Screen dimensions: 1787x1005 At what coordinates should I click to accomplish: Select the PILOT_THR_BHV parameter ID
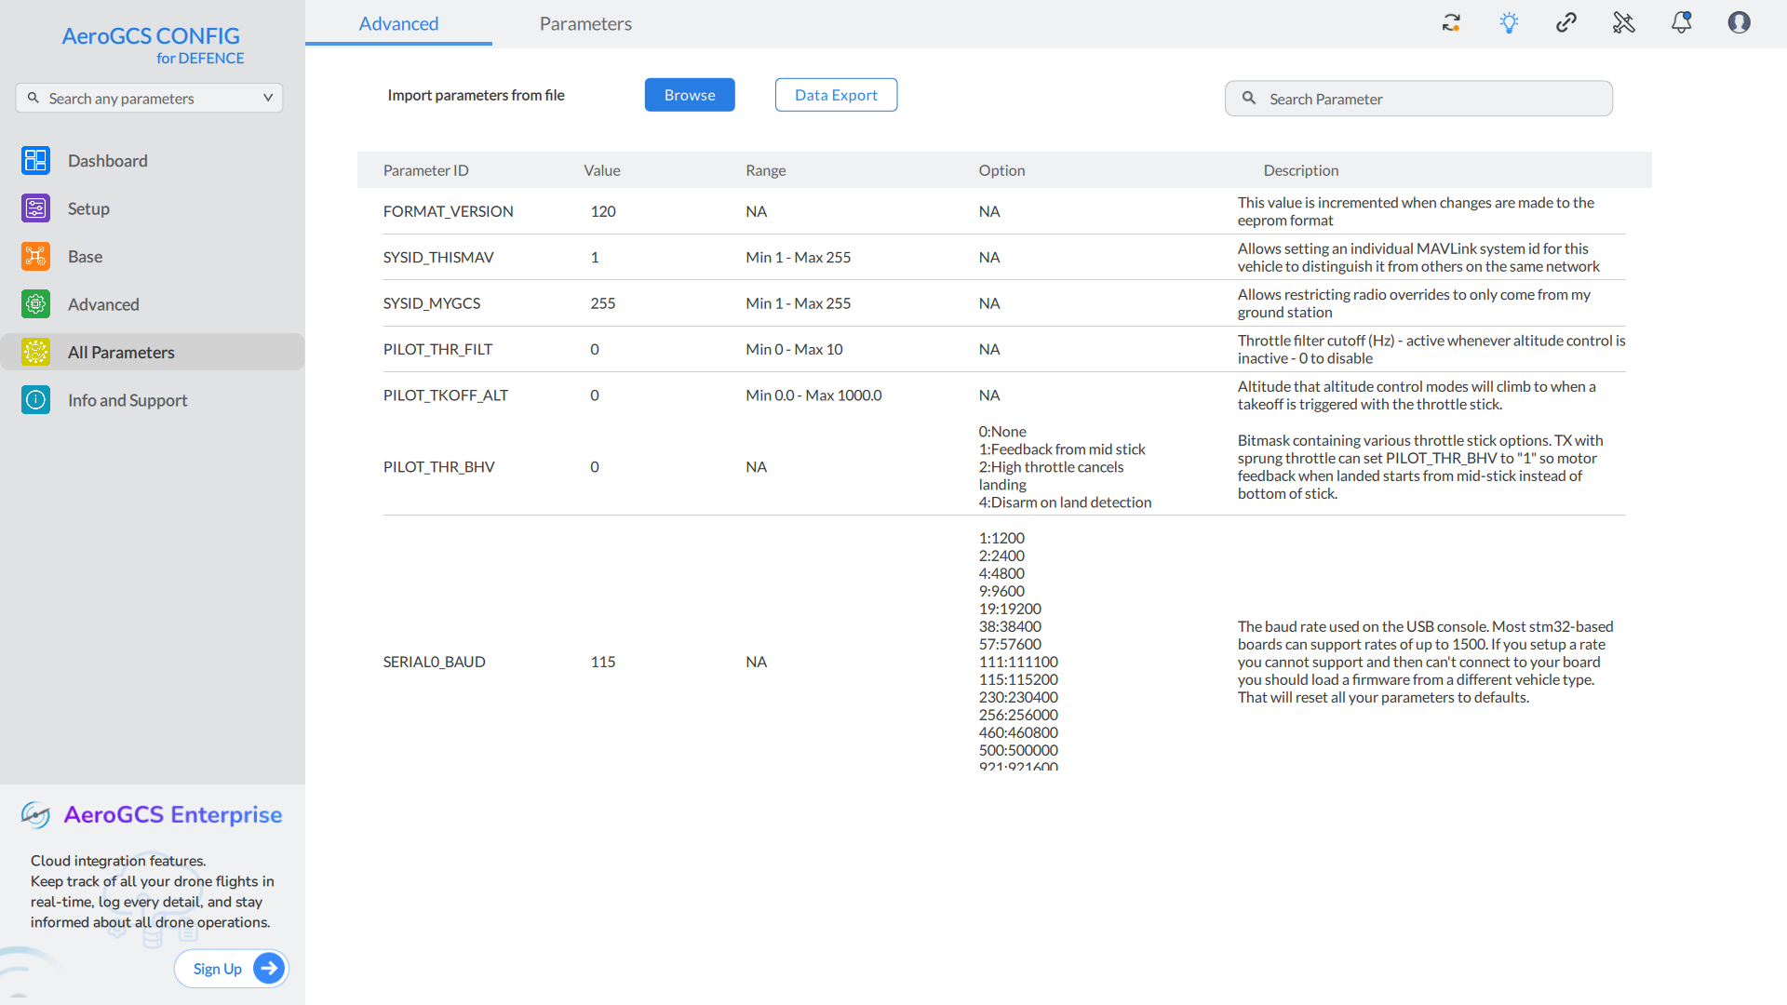click(439, 467)
